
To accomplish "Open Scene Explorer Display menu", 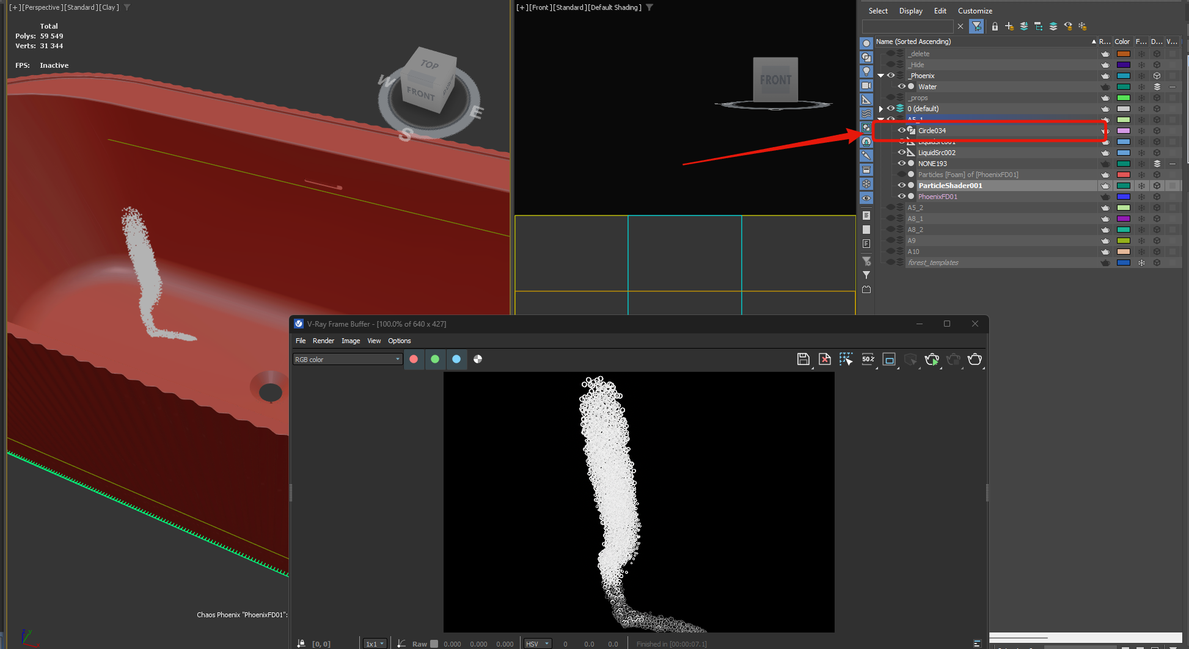I will click(x=911, y=11).
